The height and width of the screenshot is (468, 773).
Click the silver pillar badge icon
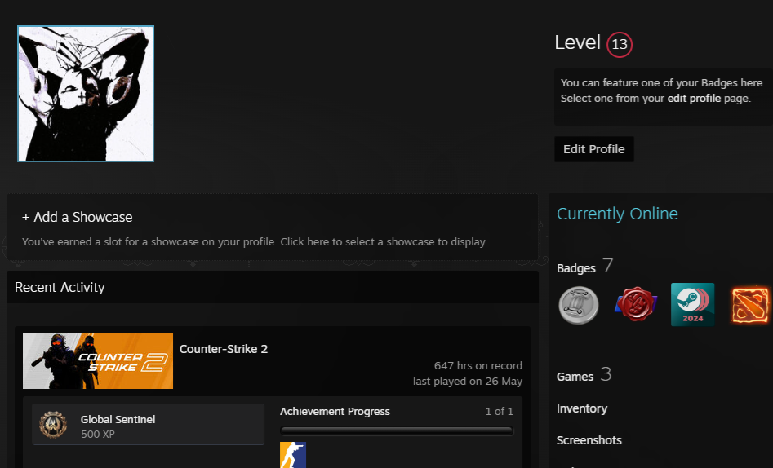pos(578,305)
